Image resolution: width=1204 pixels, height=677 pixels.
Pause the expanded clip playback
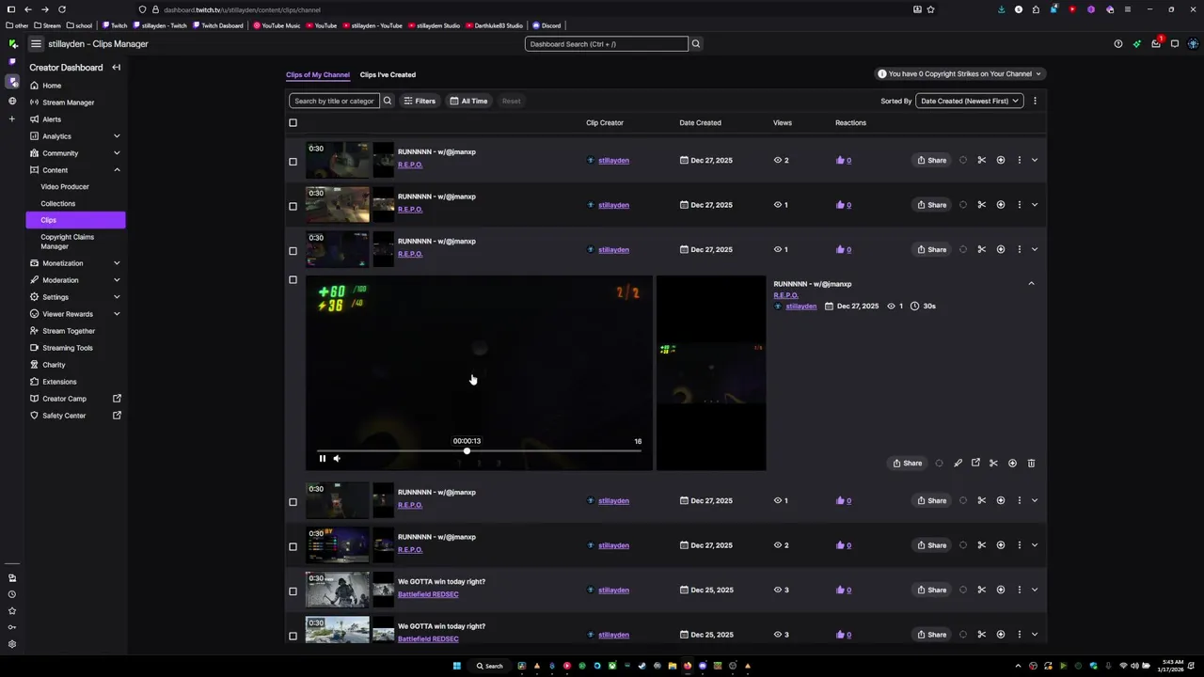click(322, 459)
